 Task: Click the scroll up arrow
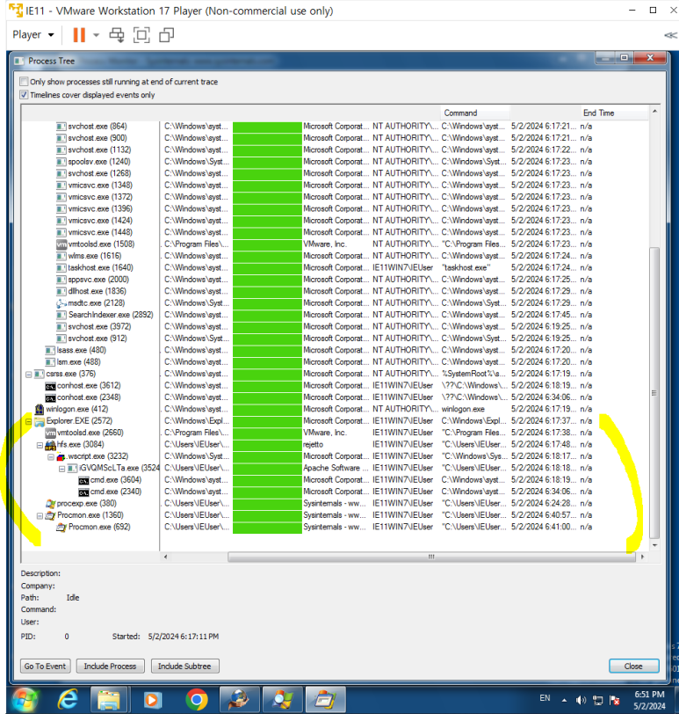[x=654, y=112]
